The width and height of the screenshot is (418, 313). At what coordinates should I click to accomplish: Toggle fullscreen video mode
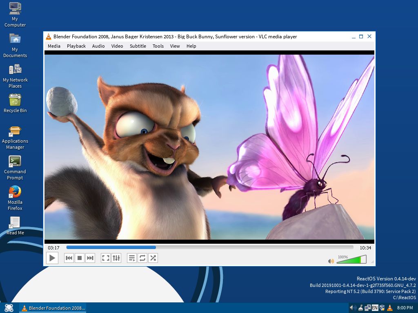pyautogui.click(x=106, y=258)
